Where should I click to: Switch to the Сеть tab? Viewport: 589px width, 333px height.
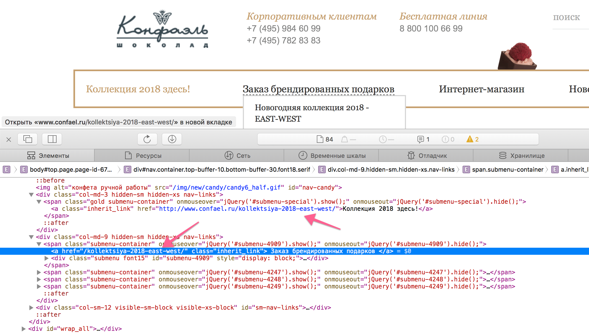tap(237, 156)
